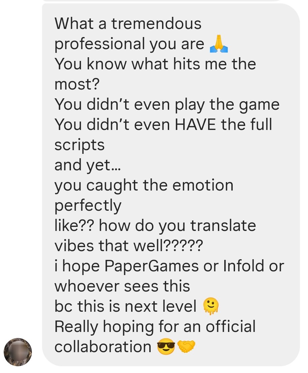This screenshot has height=373, width=308.
Task: Click the line "and yet..."
Action: pyautogui.click(x=88, y=165)
